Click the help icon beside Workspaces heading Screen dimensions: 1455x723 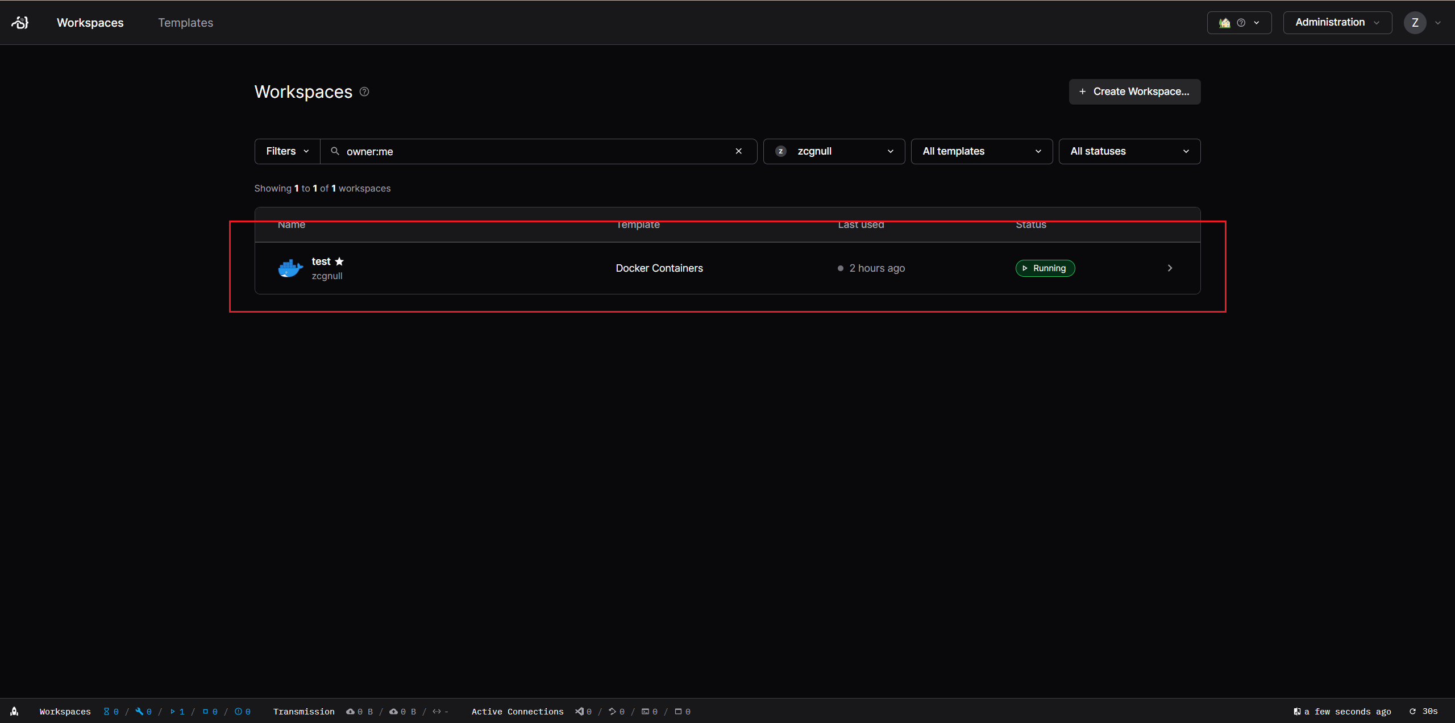click(364, 92)
